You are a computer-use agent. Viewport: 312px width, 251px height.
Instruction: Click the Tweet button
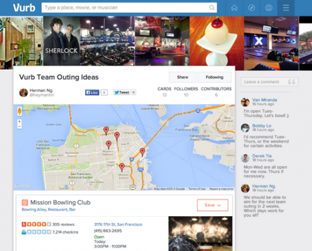pos(122,92)
